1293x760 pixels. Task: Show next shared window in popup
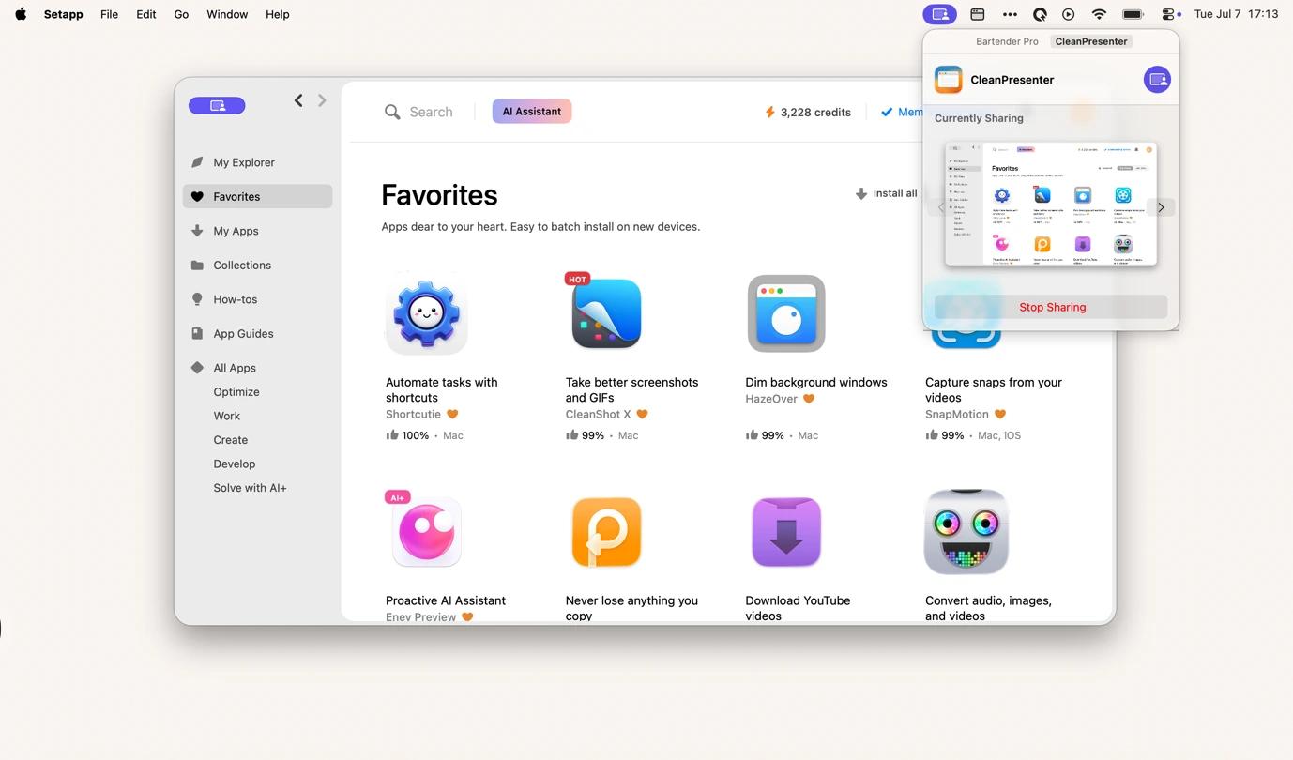(x=1161, y=207)
